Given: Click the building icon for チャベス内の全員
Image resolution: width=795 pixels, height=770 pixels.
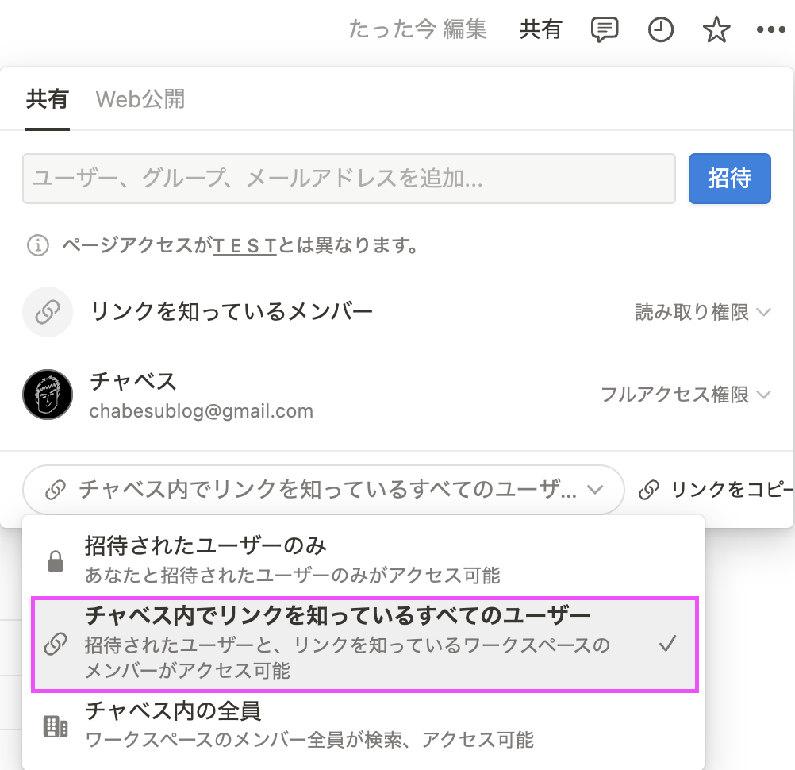Looking at the screenshot, I should click(56, 726).
